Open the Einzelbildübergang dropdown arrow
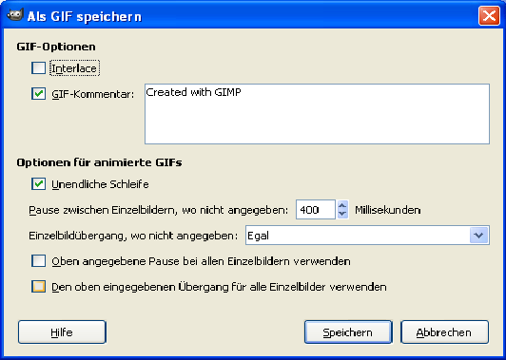This screenshot has width=506, height=360. click(x=478, y=236)
